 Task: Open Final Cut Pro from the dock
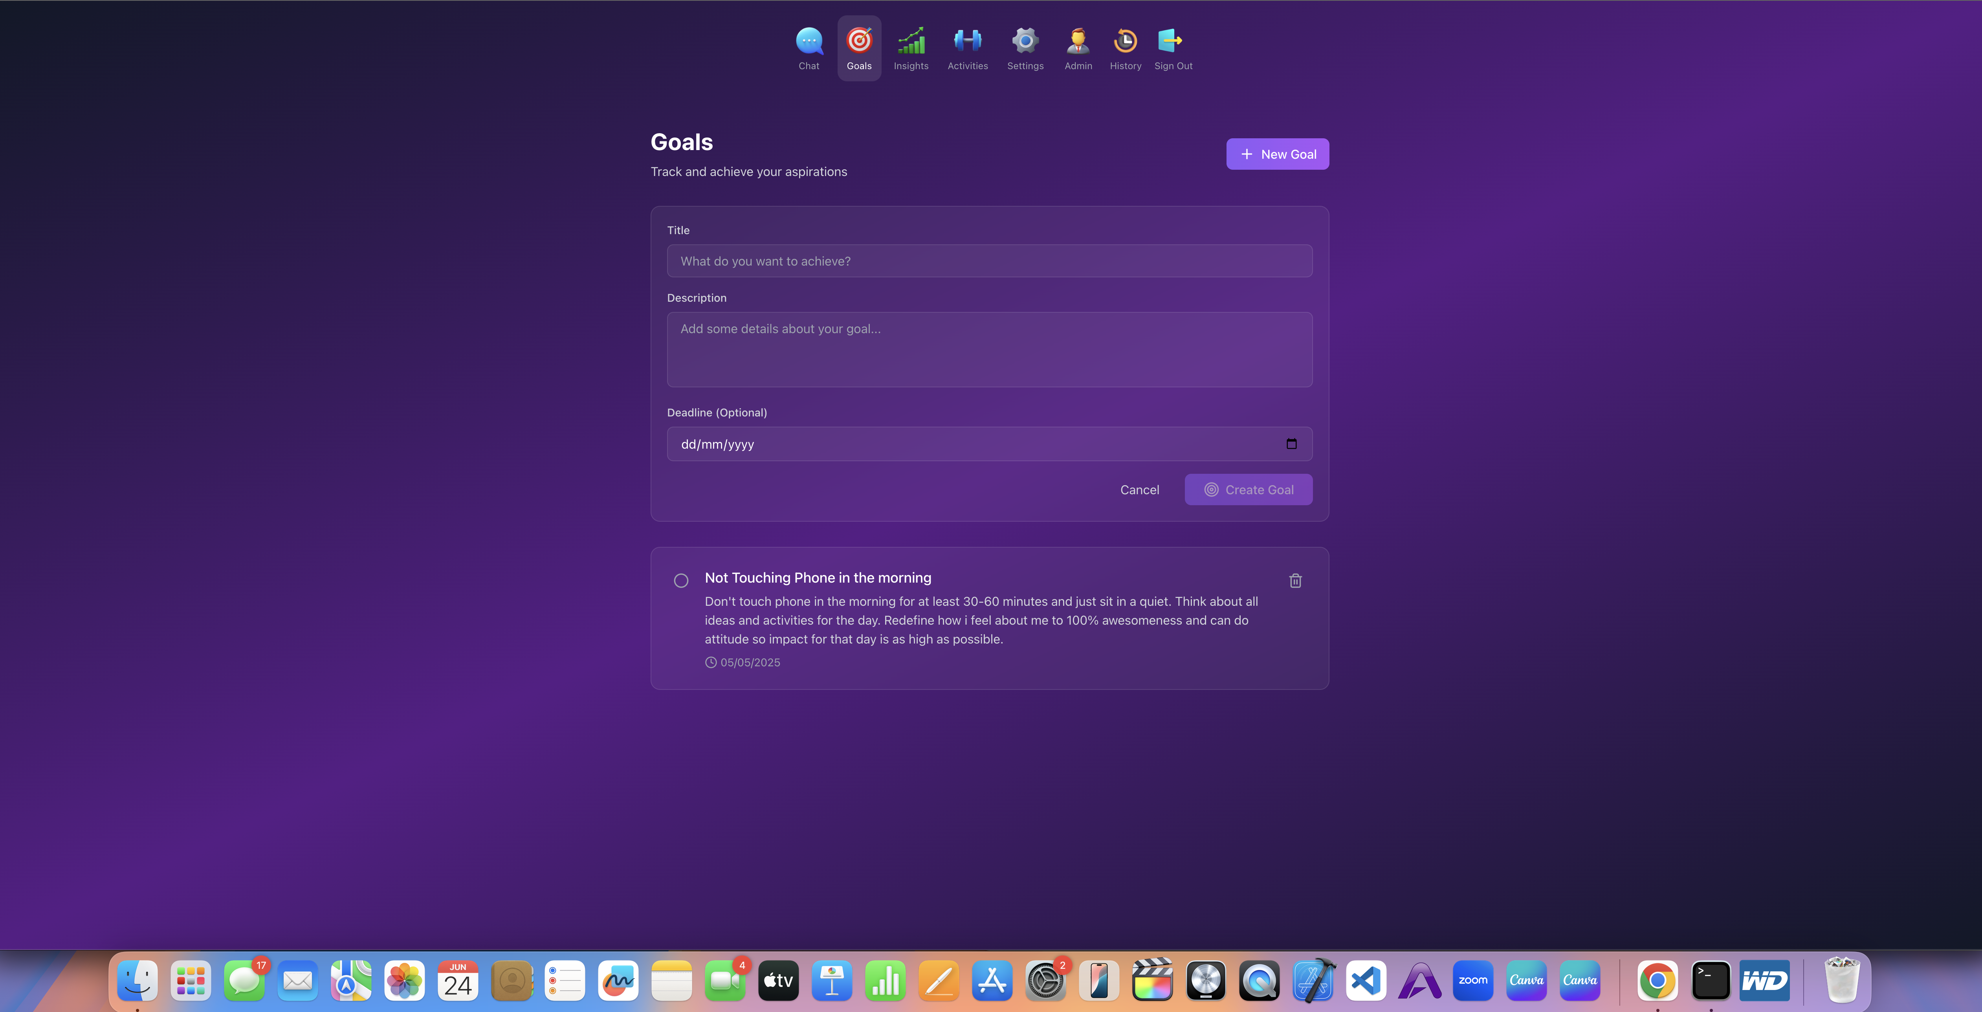(x=1153, y=980)
